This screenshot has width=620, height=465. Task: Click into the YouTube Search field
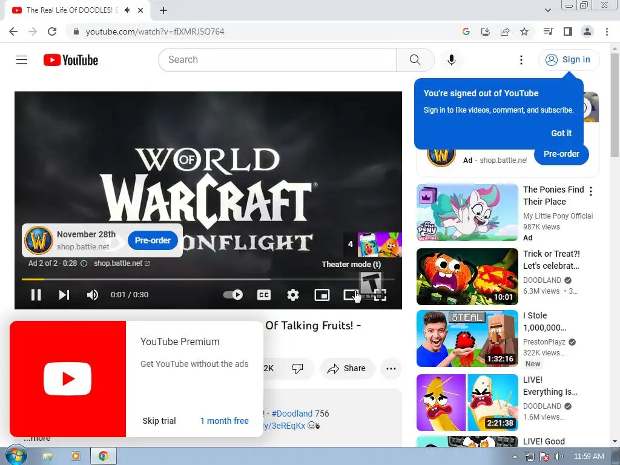tap(277, 60)
